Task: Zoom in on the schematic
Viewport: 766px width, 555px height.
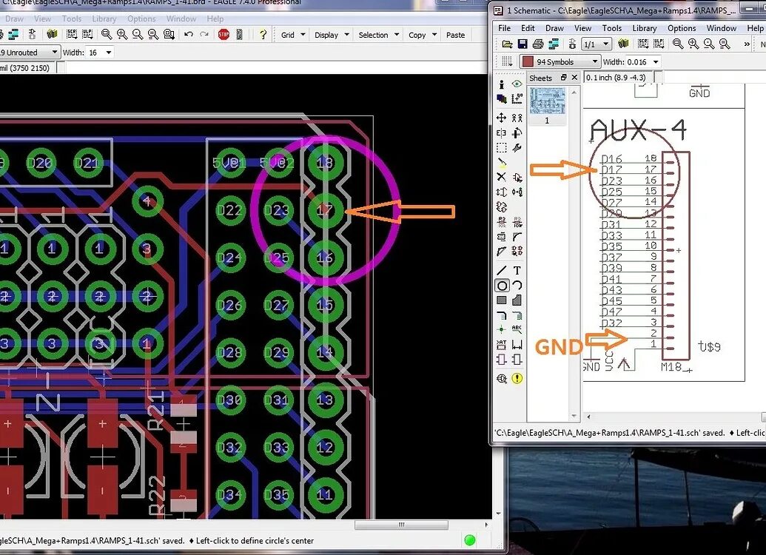Action: tap(693, 44)
